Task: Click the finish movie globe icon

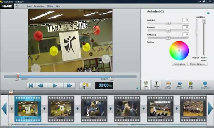Action: tap(205, 84)
